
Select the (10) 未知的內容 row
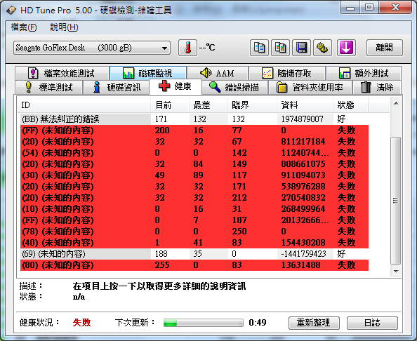click(x=194, y=209)
